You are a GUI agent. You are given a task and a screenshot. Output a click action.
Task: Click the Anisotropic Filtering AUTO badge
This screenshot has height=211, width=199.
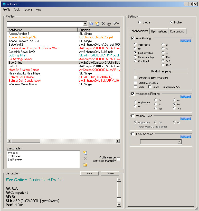coord(186,97)
